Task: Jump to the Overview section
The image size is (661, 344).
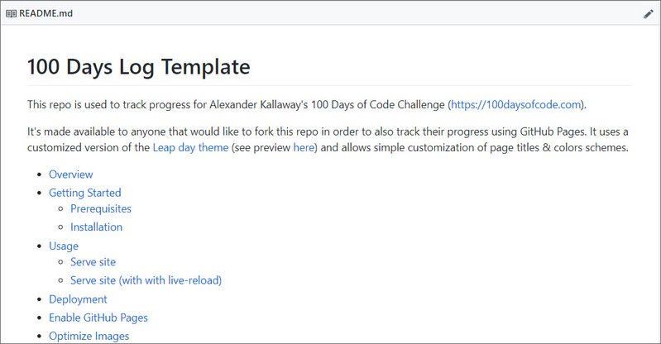Action: tap(71, 174)
